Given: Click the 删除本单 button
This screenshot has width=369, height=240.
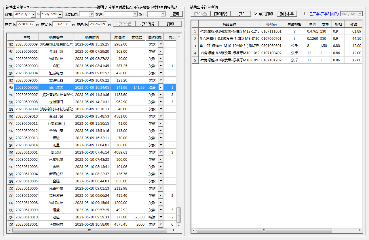Looking at the screenshot, I should click(x=287, y=14).
